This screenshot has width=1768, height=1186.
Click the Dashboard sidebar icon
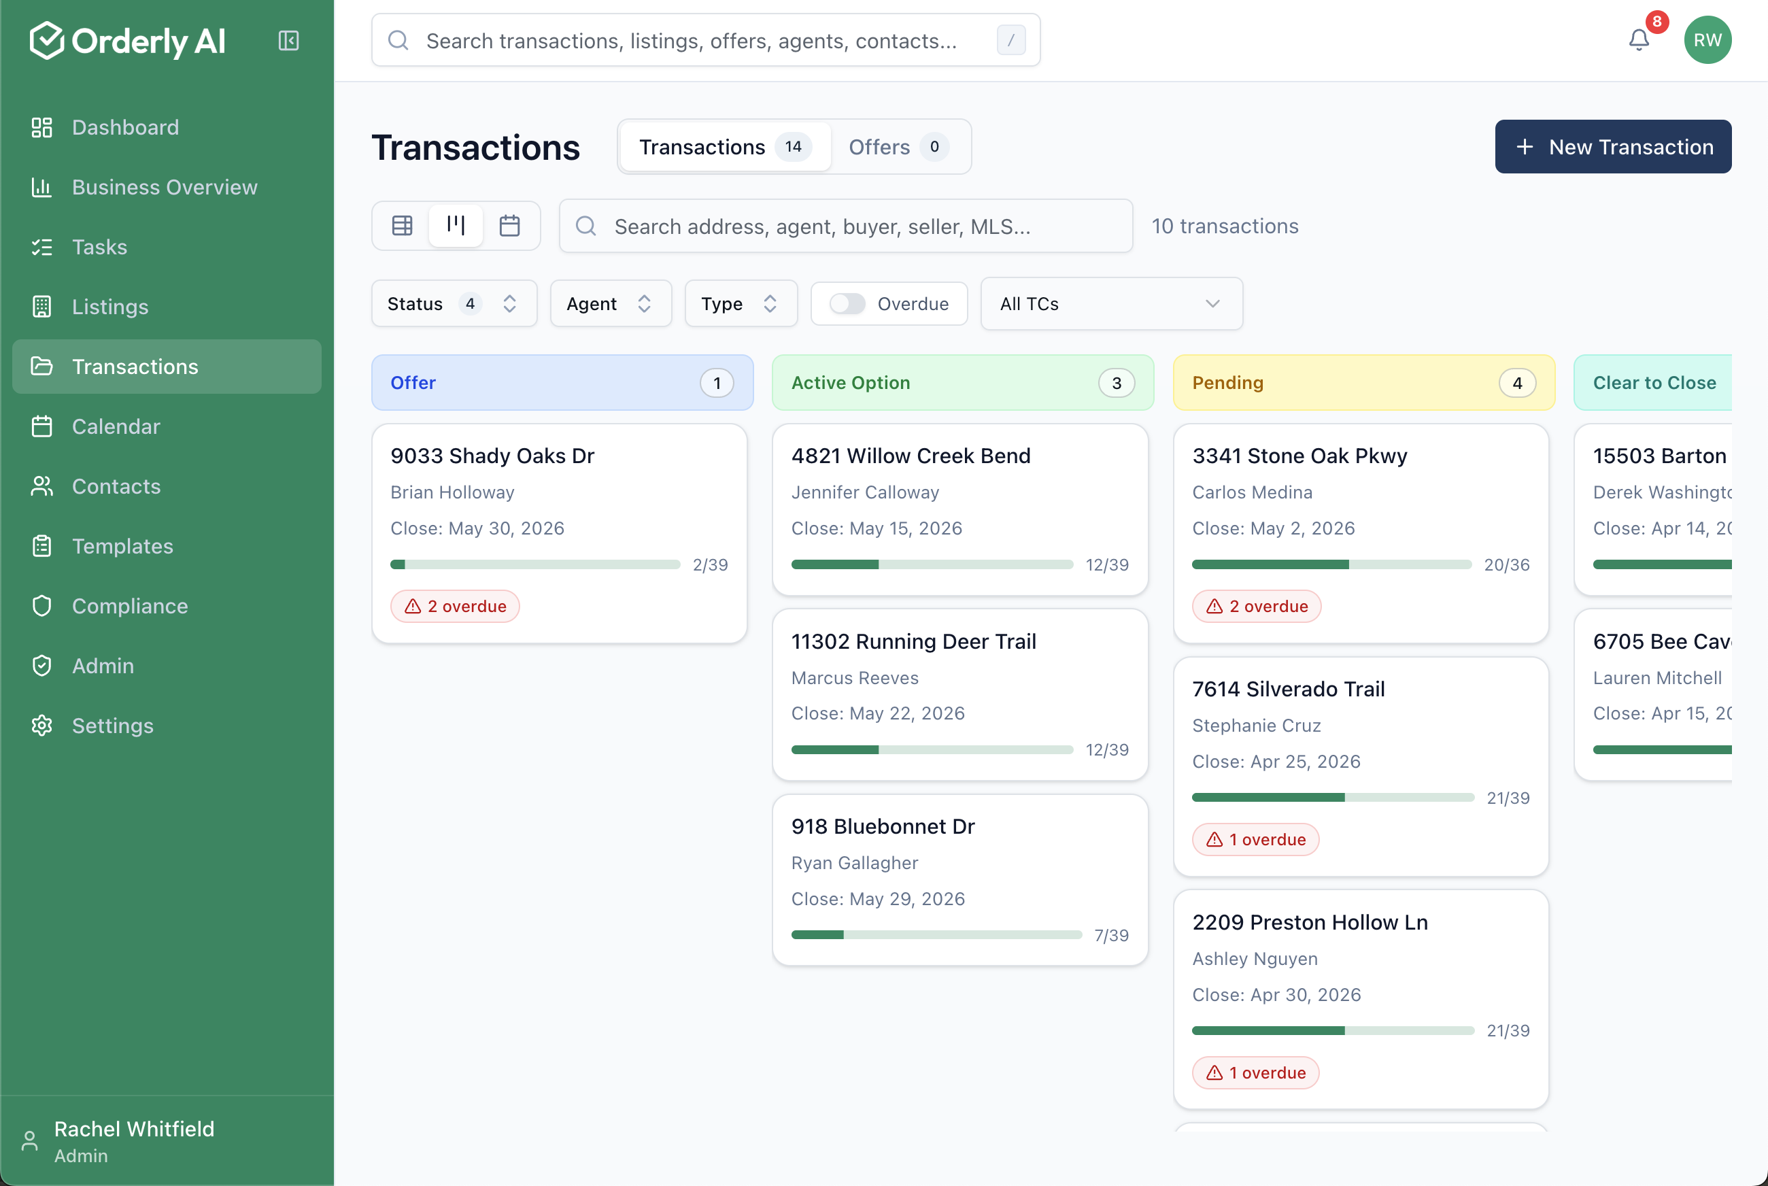coord(41,127)
